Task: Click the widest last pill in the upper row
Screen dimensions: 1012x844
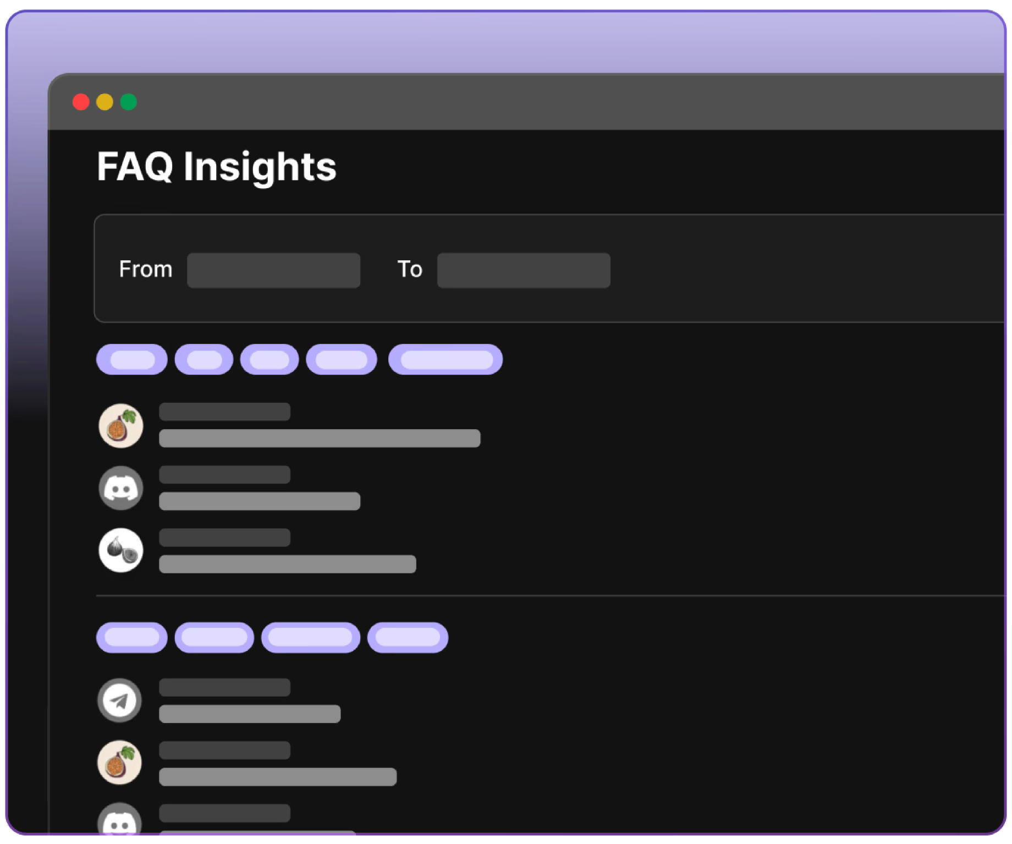Action: coord(446,360)
